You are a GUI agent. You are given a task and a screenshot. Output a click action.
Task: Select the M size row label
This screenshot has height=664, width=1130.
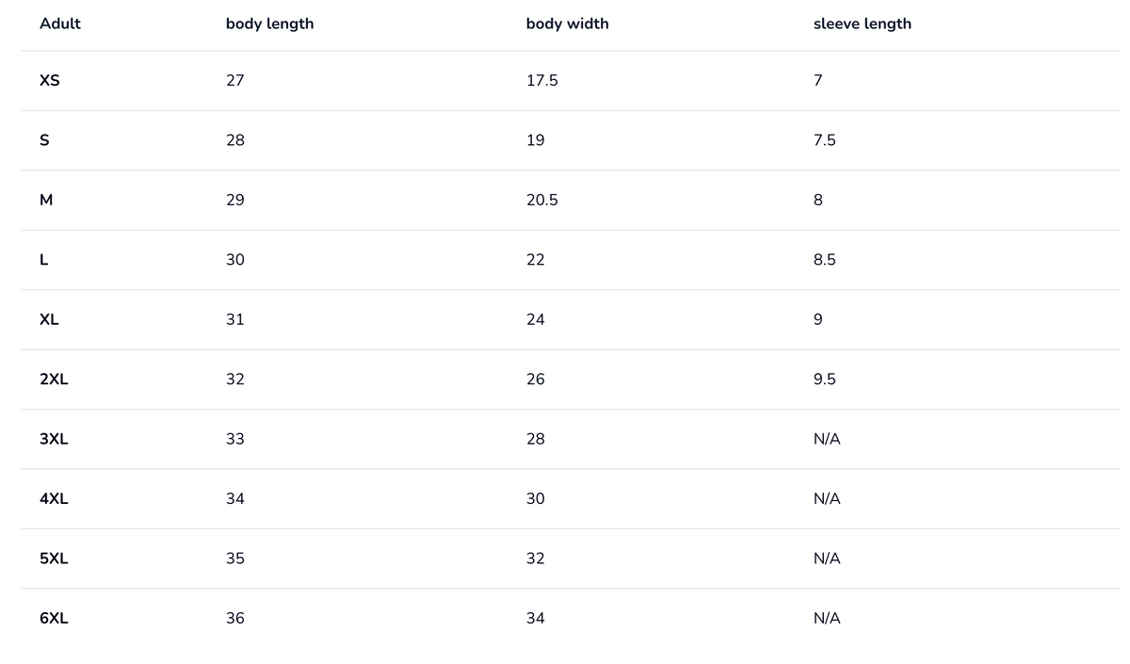tap(46, 200)
